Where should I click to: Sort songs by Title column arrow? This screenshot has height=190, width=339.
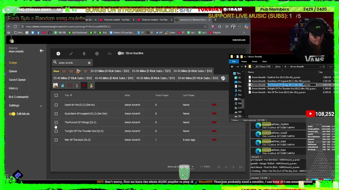[x=71, y=95]
